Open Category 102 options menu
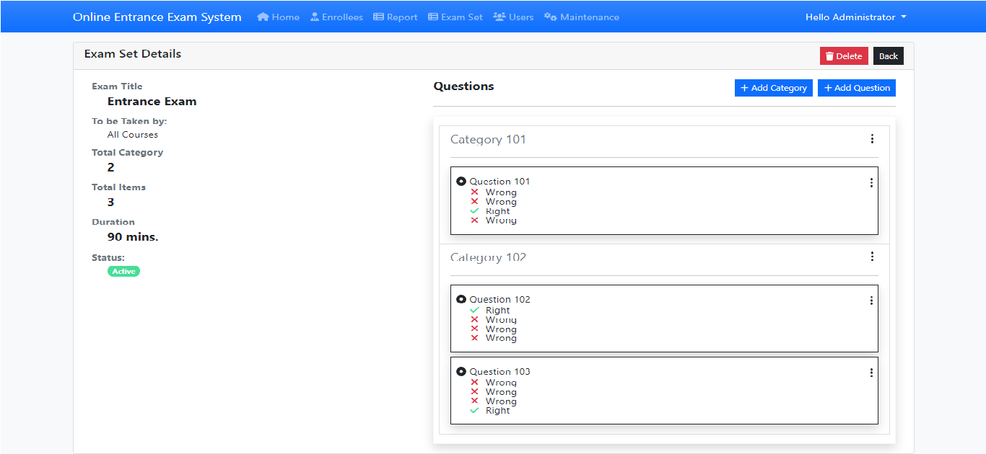The image size is (986, 454). point(872,257)
